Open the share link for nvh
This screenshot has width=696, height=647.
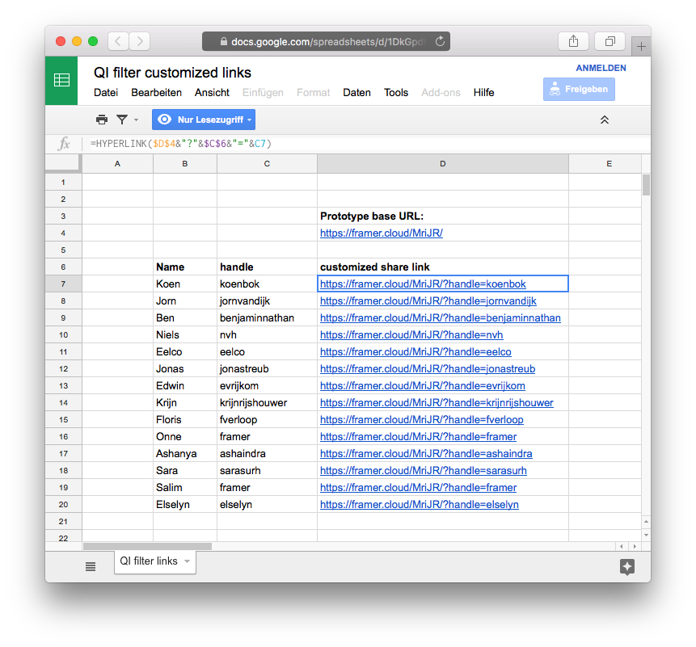pyautogui.click(x=411, y=334)
